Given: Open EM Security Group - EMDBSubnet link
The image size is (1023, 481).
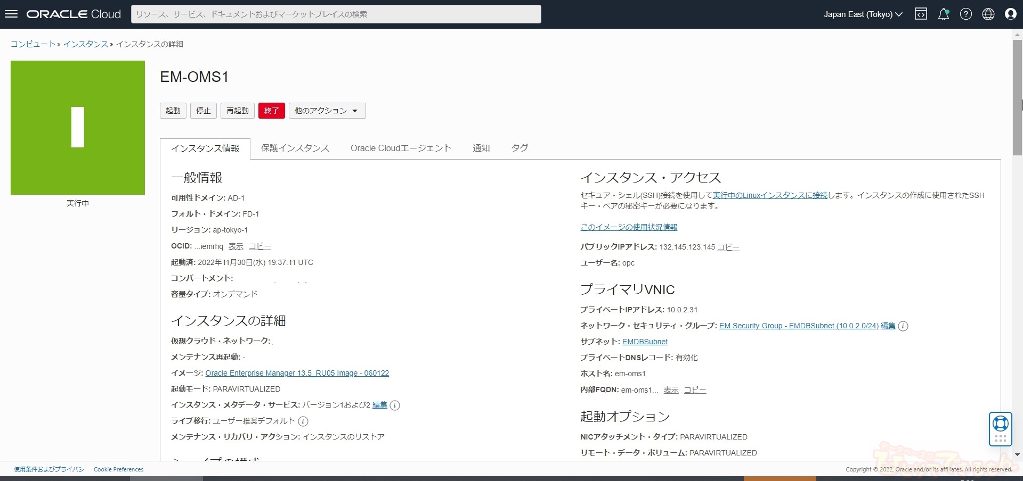Looking at the screenshot, I should point(799,326).
